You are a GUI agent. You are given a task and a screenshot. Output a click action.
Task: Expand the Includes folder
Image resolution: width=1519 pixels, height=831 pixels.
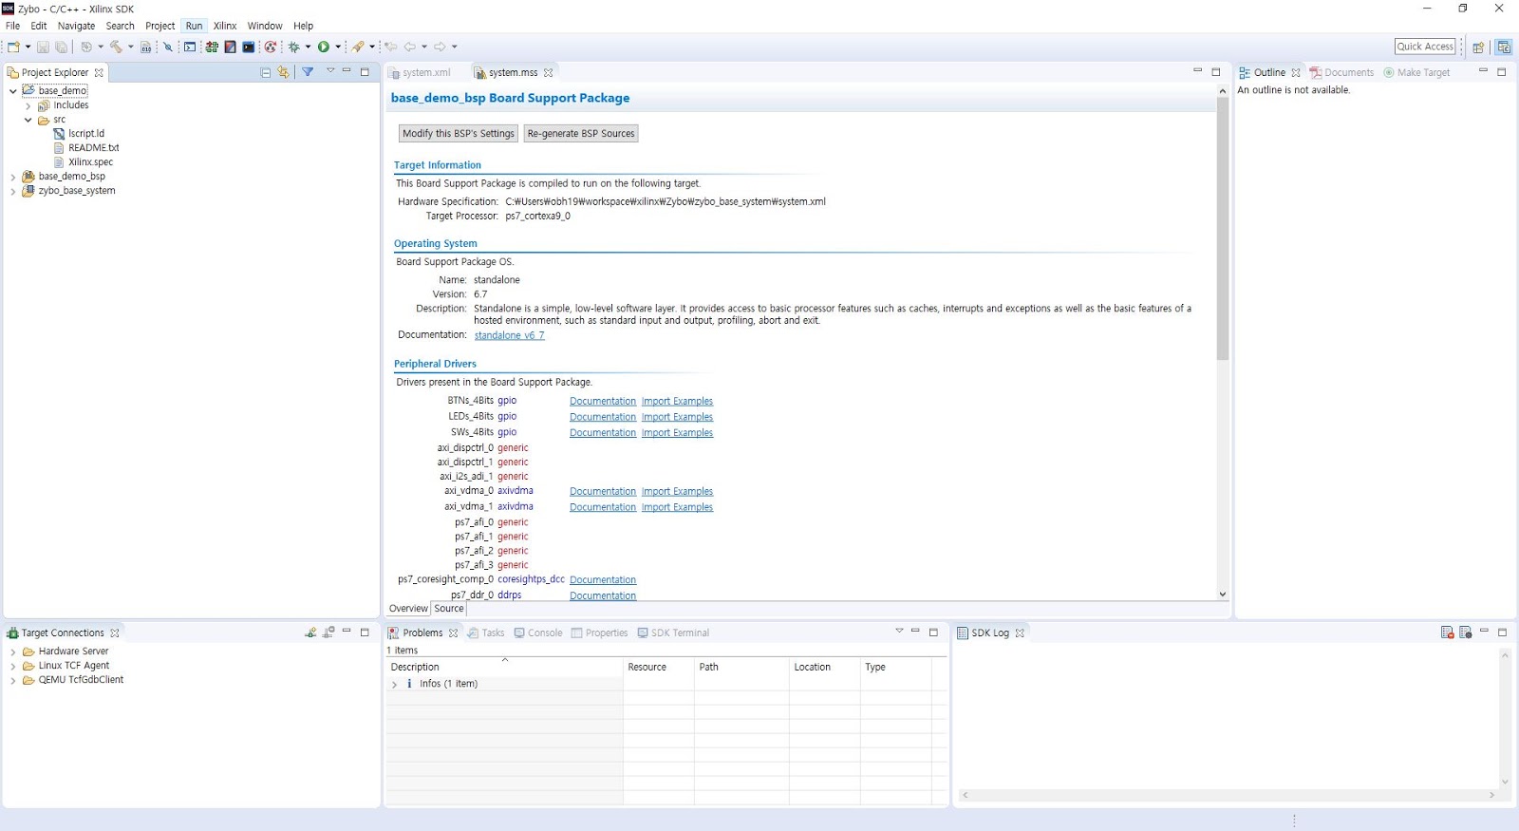click(28, 106)
